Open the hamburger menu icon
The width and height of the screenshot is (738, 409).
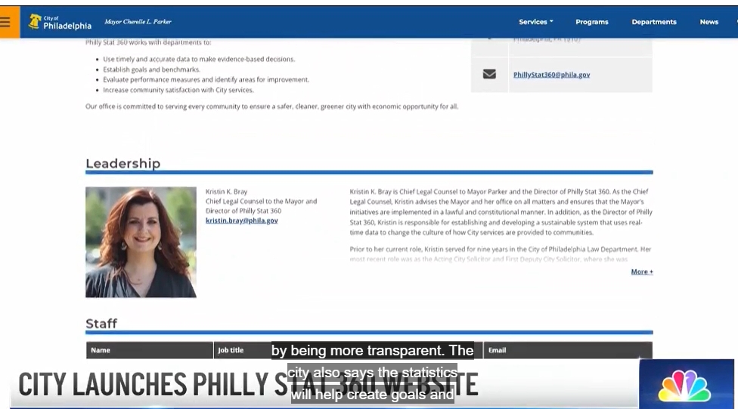5,22
